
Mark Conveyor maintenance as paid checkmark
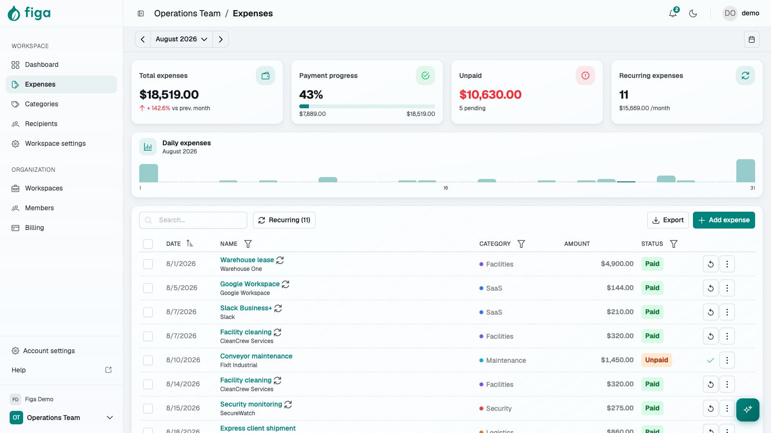(711, 360)
